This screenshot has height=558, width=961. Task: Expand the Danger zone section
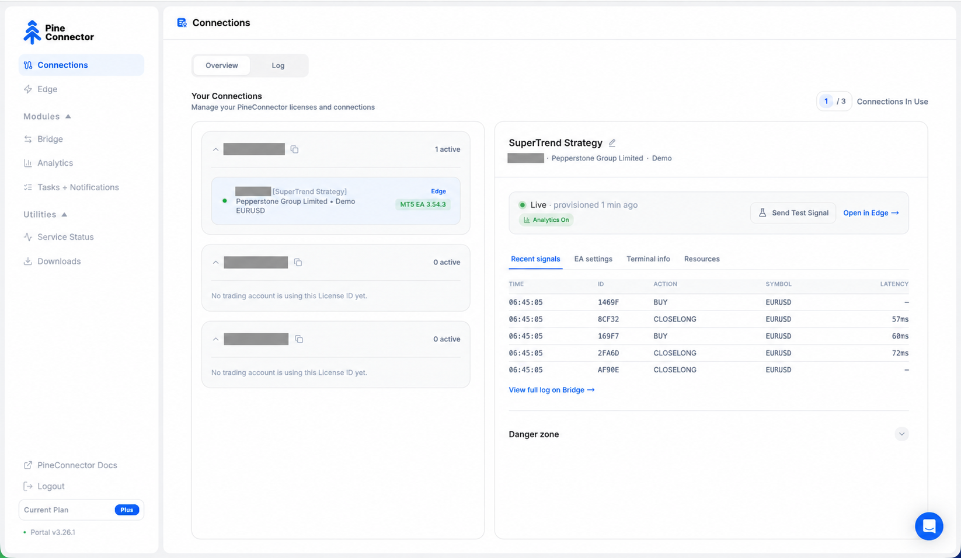[901, 434]
